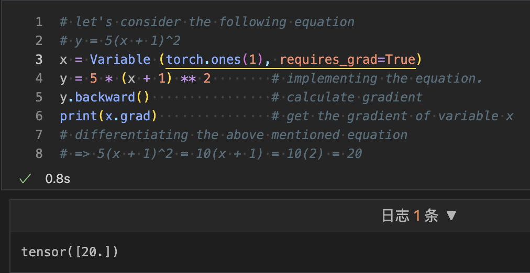Image resolution: width=530 pixels, height=273 pixels.
Task: Click the 0.8s execution time label
Action: point(58,179)
